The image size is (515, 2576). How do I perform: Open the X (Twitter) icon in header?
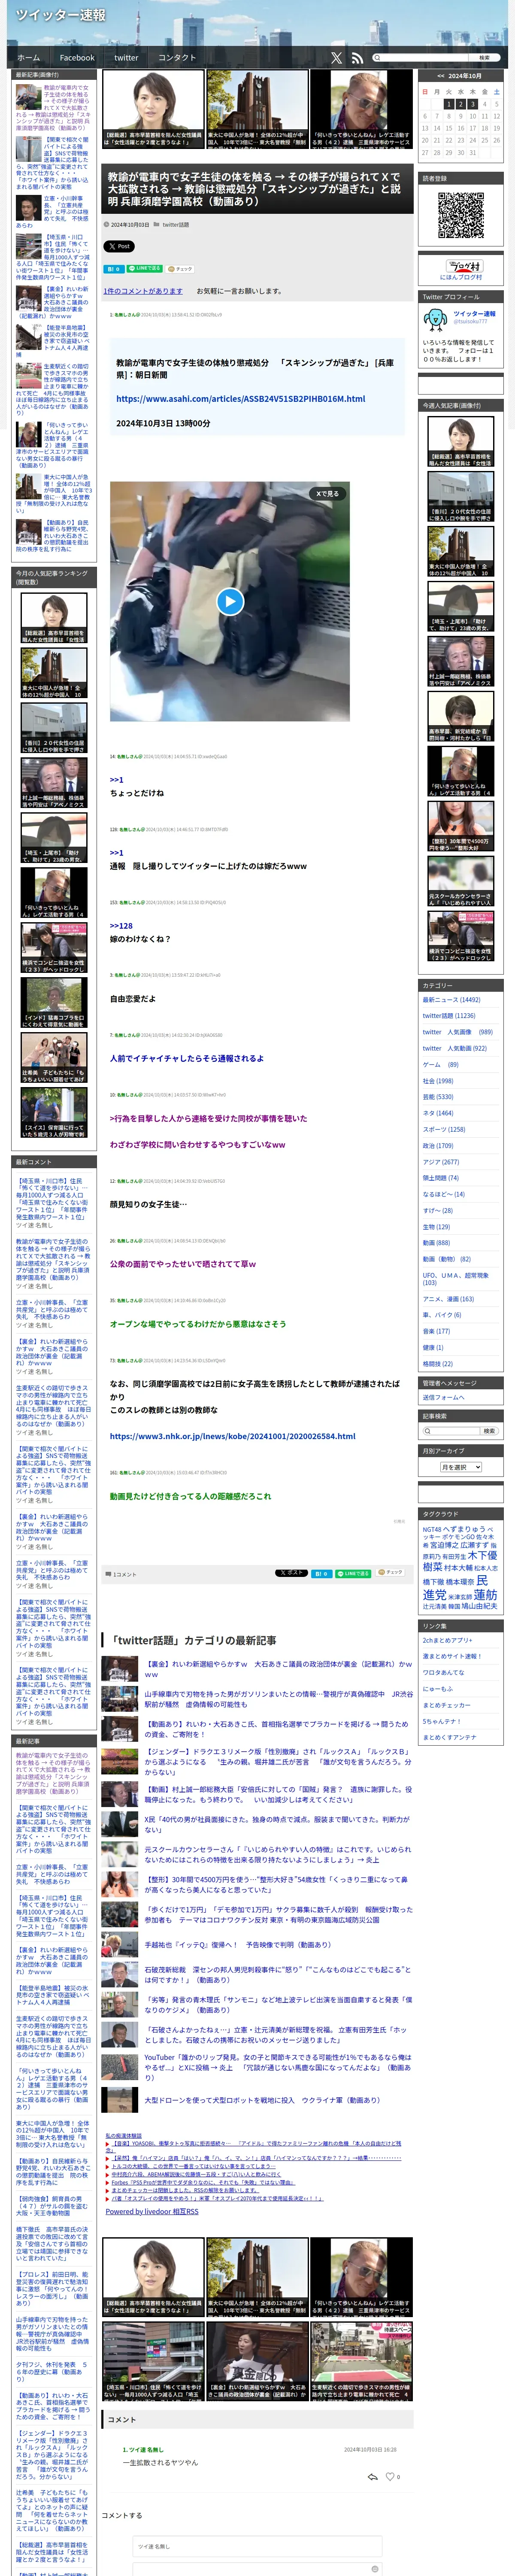[x=336, y=58]
